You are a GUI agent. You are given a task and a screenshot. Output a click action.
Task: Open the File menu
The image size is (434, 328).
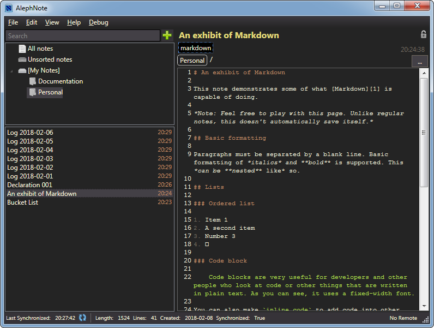point(13,22)
